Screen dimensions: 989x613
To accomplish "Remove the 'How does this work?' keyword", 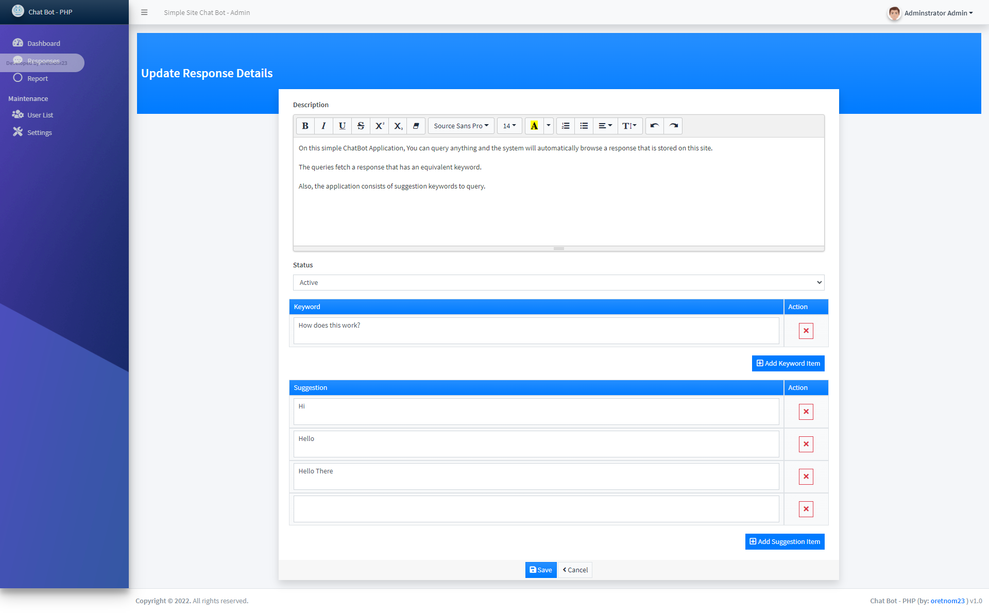I will point(806,331).
